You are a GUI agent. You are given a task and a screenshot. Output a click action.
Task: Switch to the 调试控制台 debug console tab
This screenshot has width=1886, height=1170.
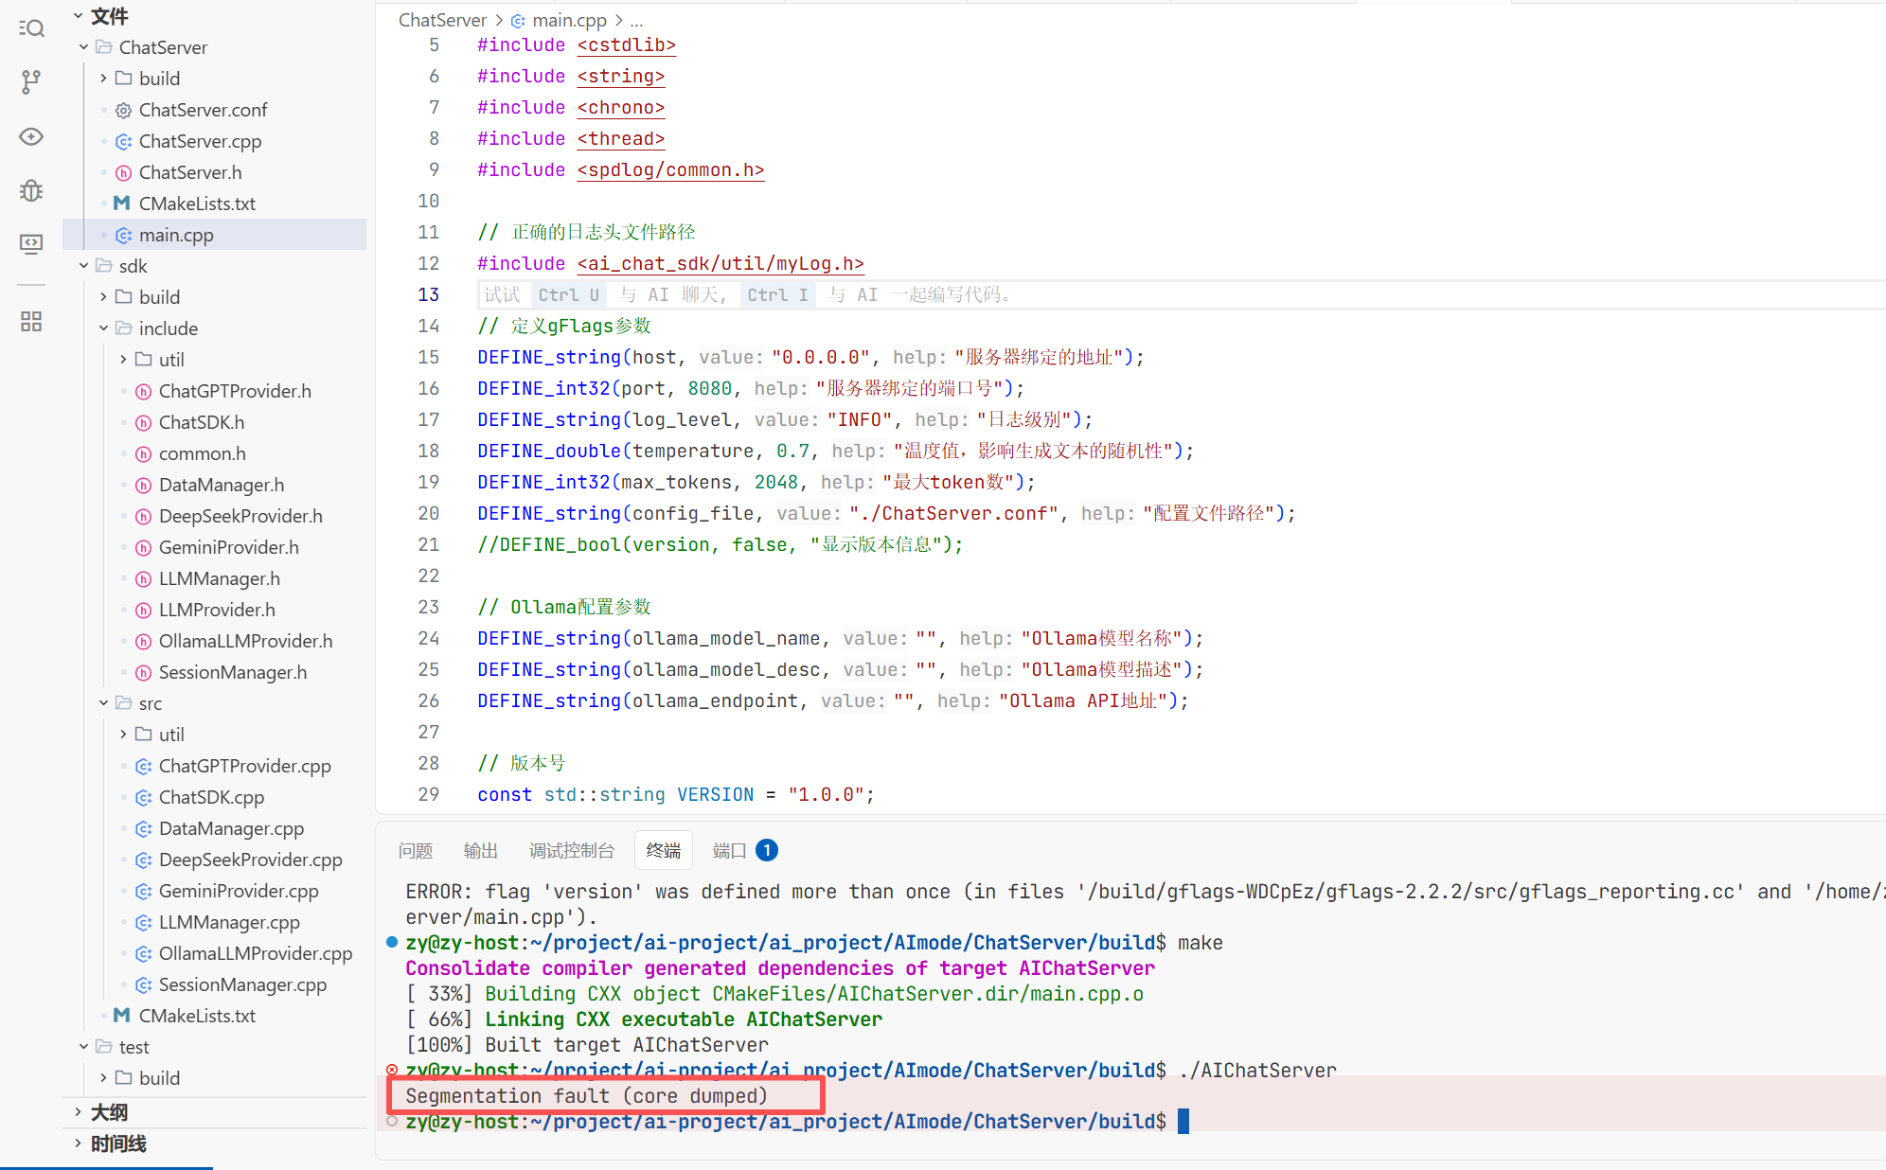point(571,851)
